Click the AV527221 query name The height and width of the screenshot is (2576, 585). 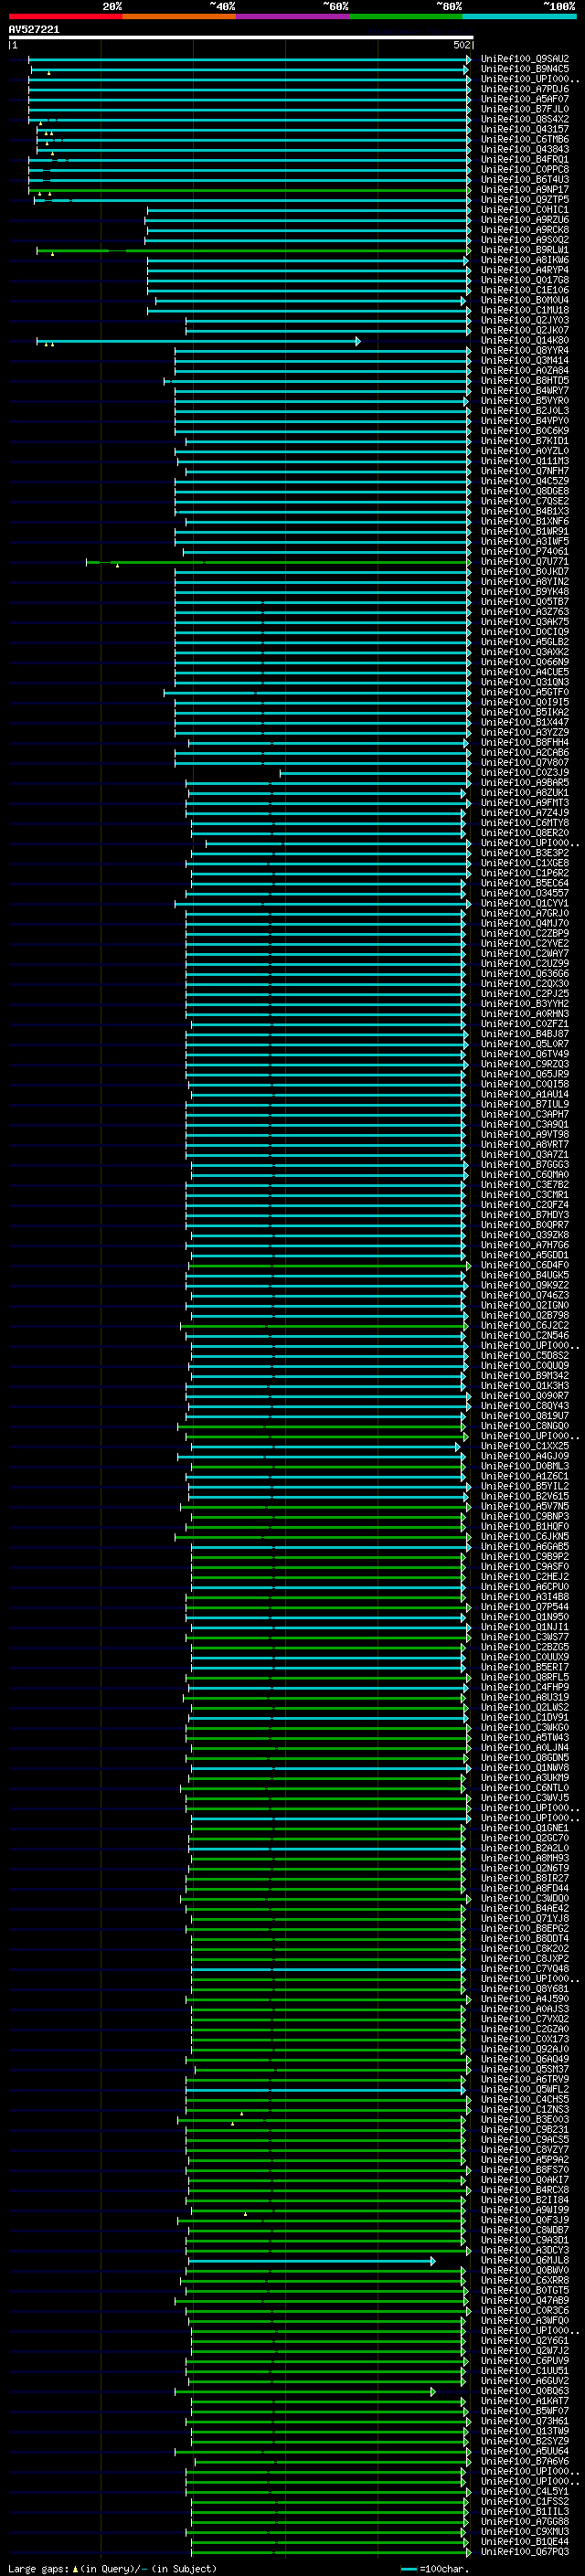(x=34, y=30)
